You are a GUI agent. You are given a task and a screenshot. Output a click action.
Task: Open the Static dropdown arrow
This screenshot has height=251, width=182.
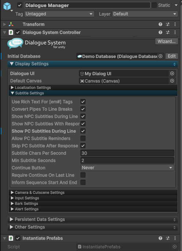pos(176,5)
